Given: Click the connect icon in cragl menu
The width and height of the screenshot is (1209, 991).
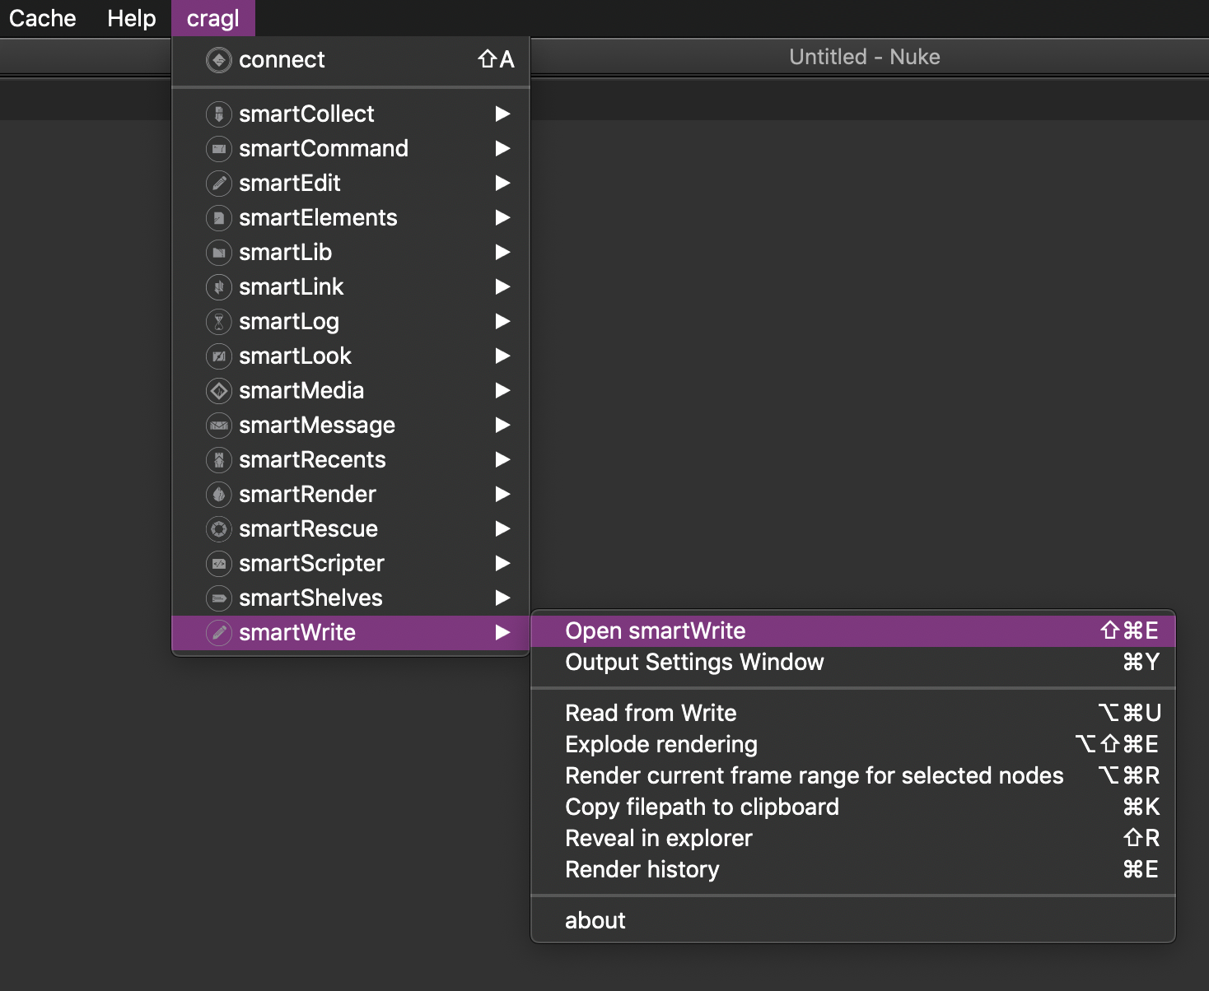Looking at the screenshot, I should click(218, 60).
